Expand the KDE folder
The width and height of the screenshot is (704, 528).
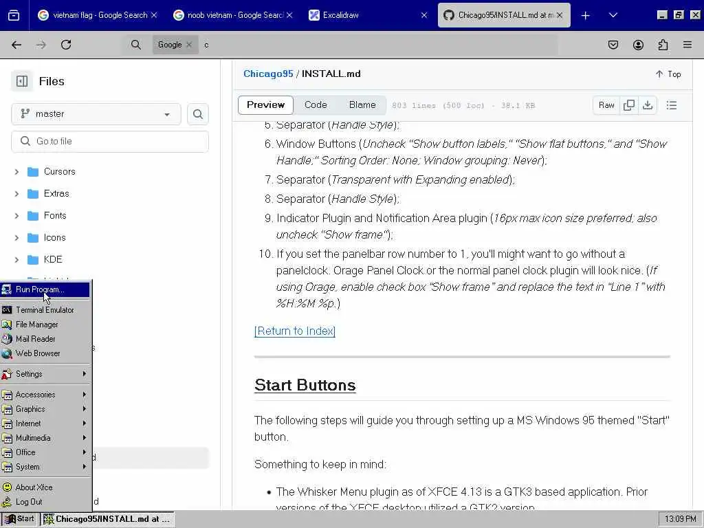(x=16, y=260)
